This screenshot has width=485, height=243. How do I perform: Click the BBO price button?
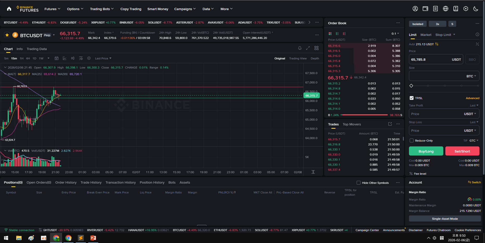coord(472,59)
